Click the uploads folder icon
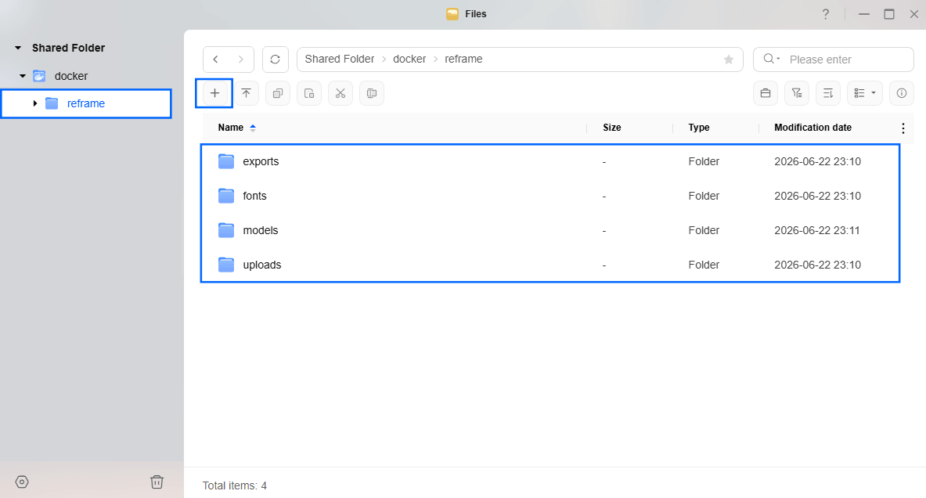This screenshot has width=926, height=498. pyautogui.click(x=226, y=265)
